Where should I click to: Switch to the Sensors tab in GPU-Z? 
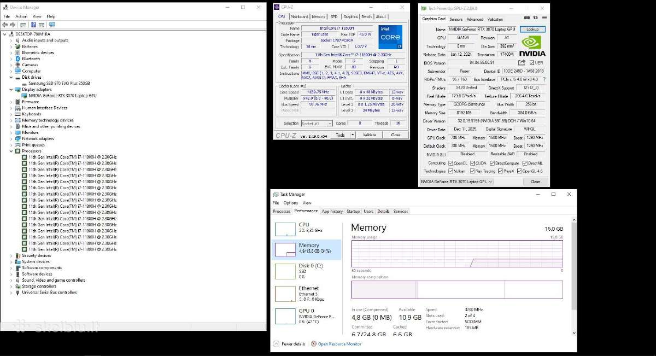pyautogui.click(x=455, y=19)
